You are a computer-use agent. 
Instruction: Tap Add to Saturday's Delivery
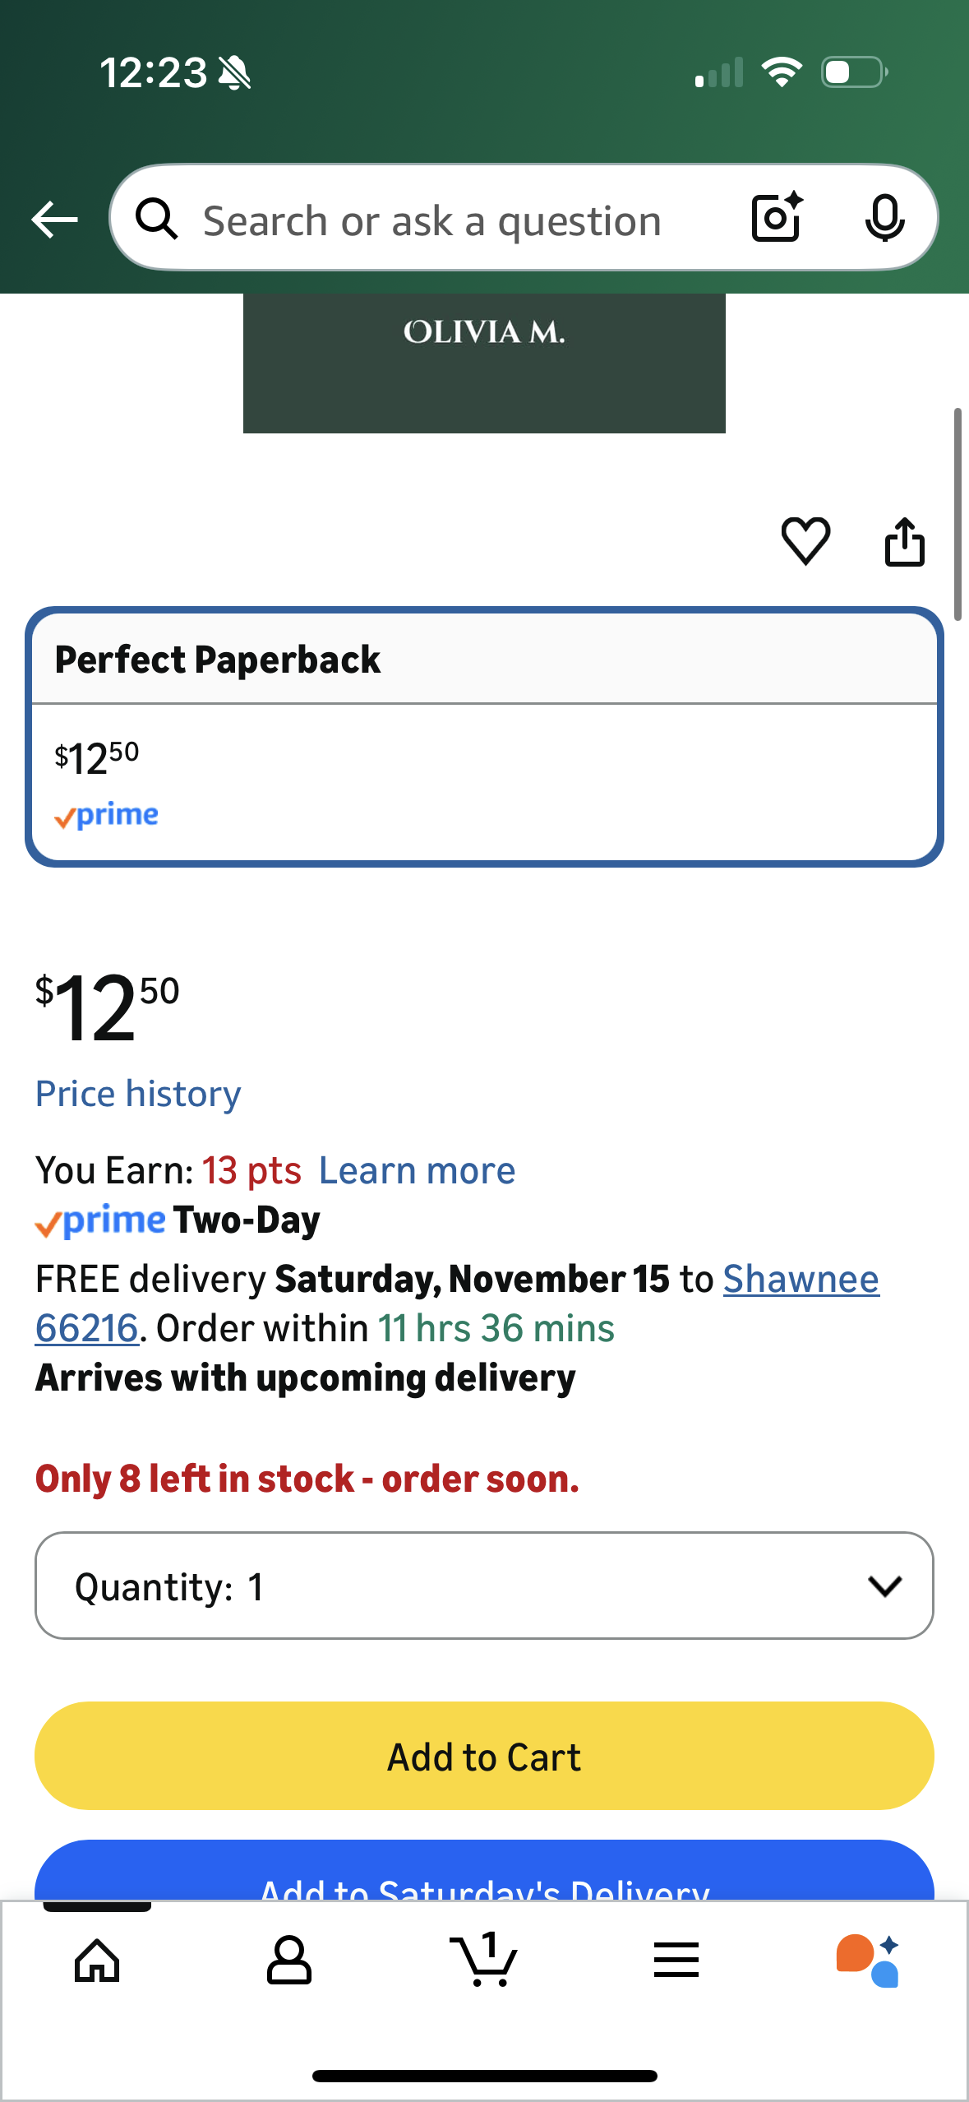[x=484, y=1879]
